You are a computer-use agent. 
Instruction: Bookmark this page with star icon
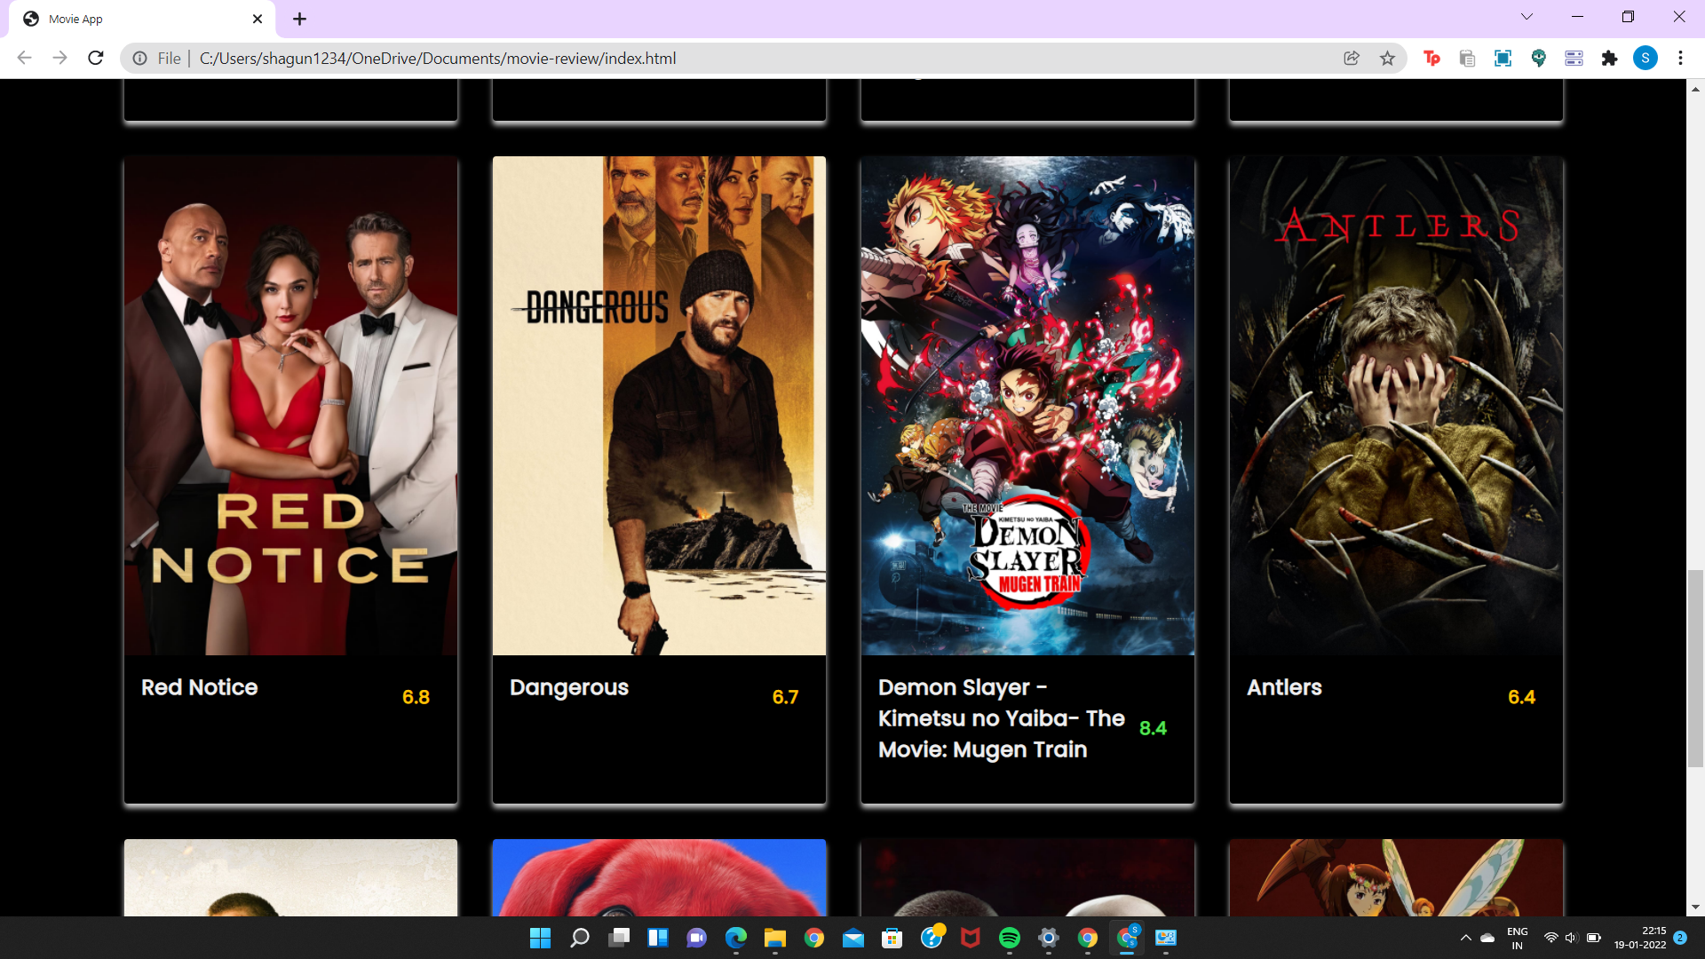(1387, 59)
